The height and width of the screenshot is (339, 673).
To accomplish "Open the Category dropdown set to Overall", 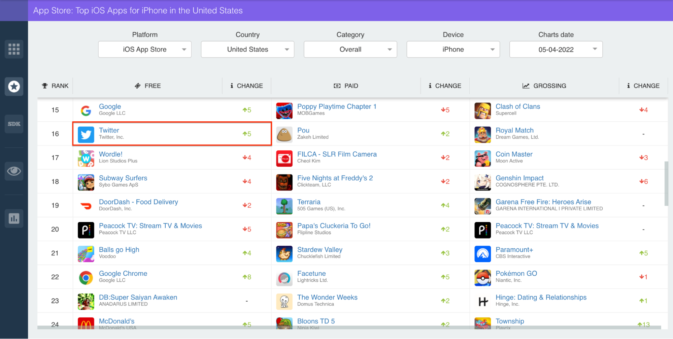I will click(x=350, y=49).
